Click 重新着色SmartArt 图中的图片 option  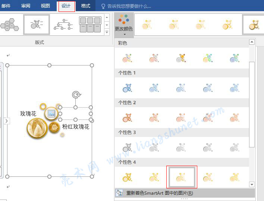coord(185,193)
